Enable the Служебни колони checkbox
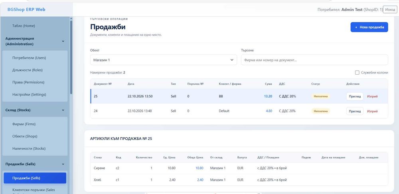 357,73
